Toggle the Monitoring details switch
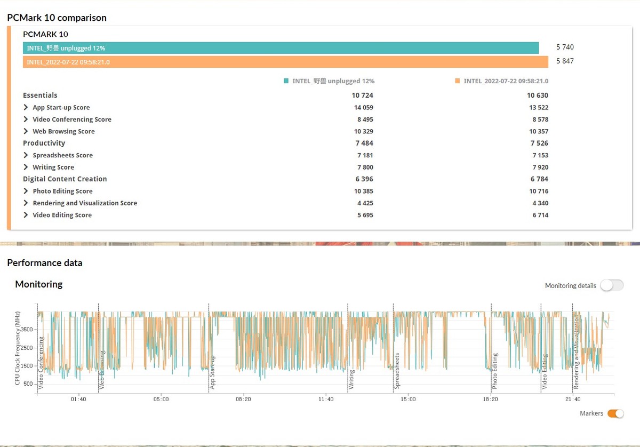This screenshot has width=640, height=447. (612, 285)
